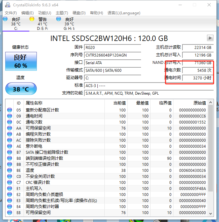This screenshot has width=219, height=222.
Task: Click the status orb of row 0C 通电次数
Action: [10, 122]
